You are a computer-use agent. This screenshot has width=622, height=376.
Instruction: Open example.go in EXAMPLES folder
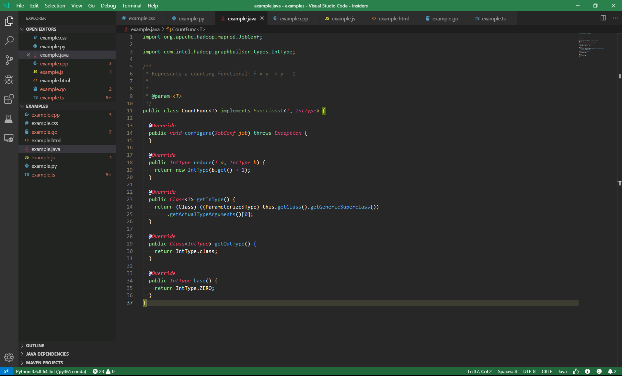click(44, 132)
